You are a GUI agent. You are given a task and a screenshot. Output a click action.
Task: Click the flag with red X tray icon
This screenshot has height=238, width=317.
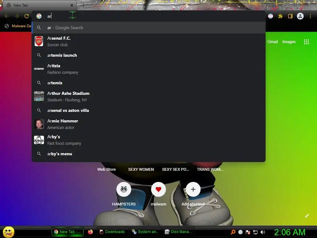tap(248, 232)
